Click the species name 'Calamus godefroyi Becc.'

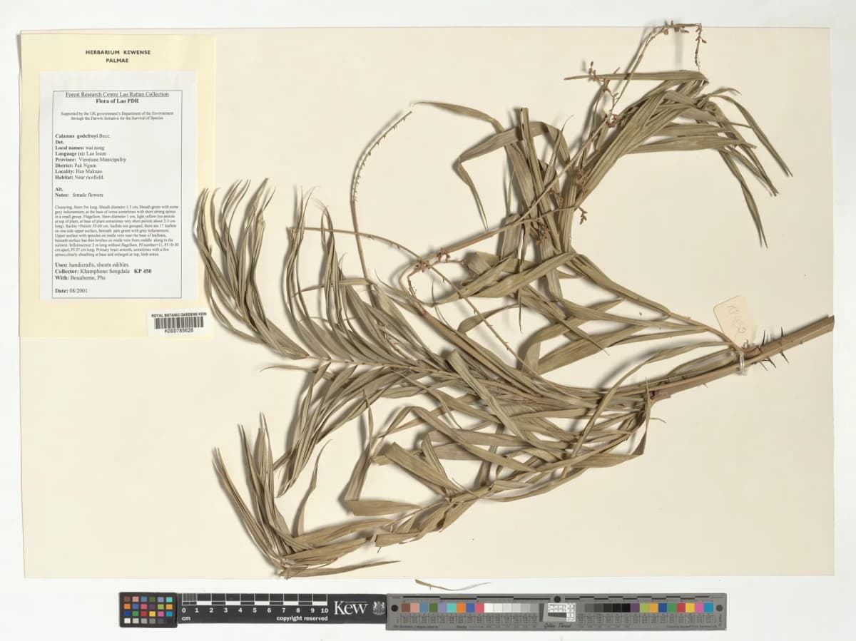83,135
